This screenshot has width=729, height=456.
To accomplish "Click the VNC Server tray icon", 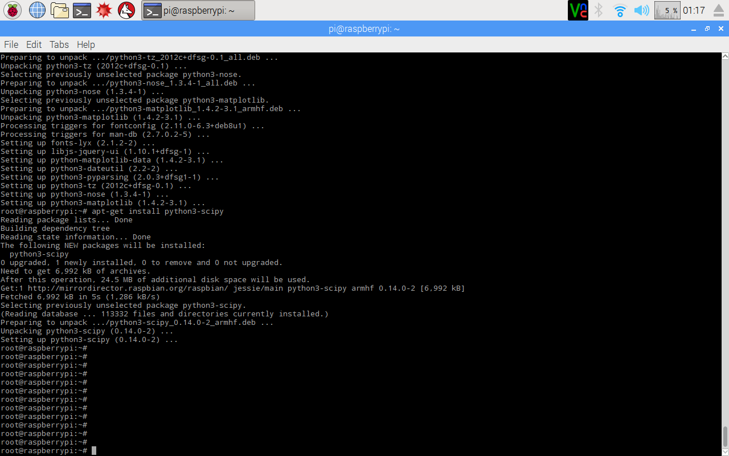I will [x=578, y=10].
